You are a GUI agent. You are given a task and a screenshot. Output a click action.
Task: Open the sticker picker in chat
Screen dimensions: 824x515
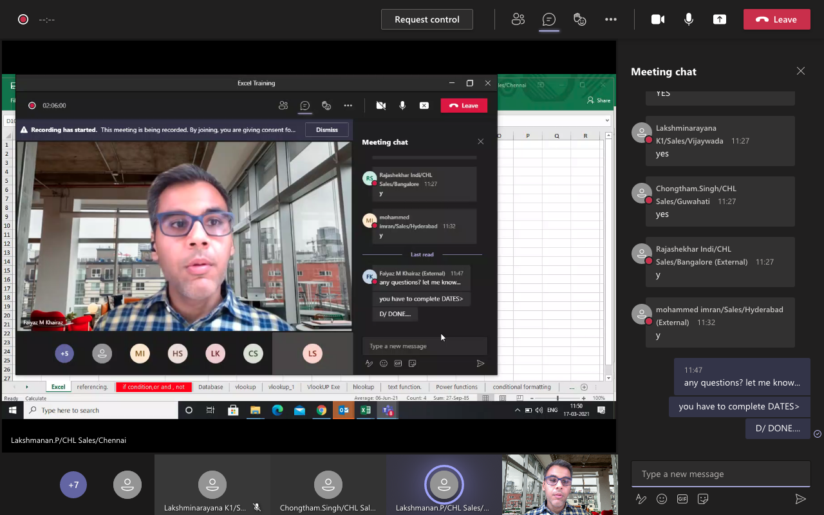click(703, 499)
